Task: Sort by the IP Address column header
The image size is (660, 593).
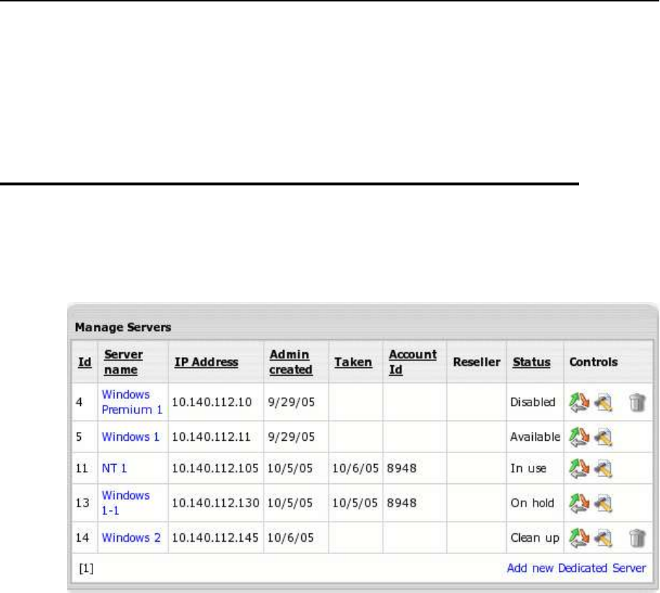Action: (x=207, y=362)
